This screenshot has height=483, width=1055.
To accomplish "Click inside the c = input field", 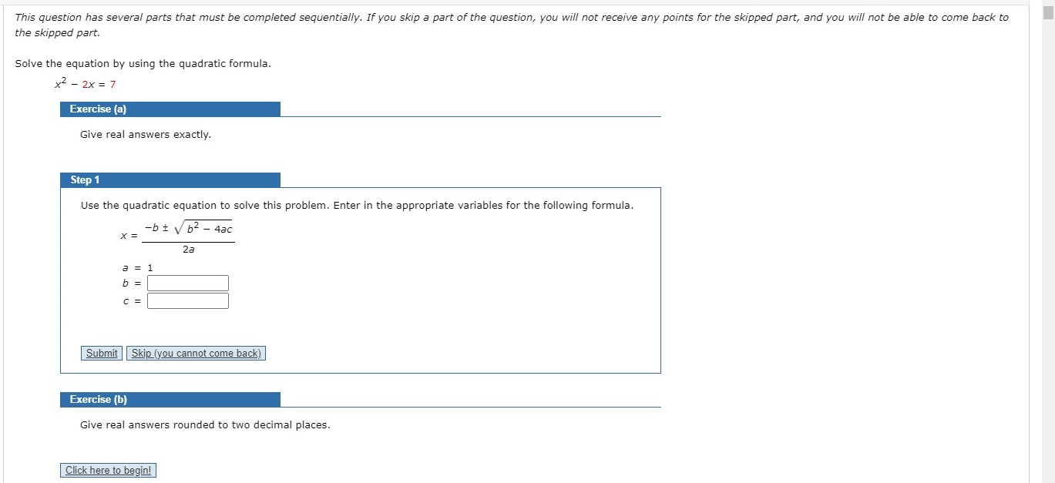I will click(x=186, y=300).
